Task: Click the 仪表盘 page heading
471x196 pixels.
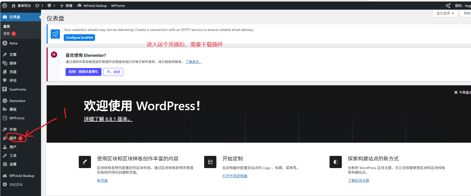Action: pyautogui.click(x=55, y=18)
